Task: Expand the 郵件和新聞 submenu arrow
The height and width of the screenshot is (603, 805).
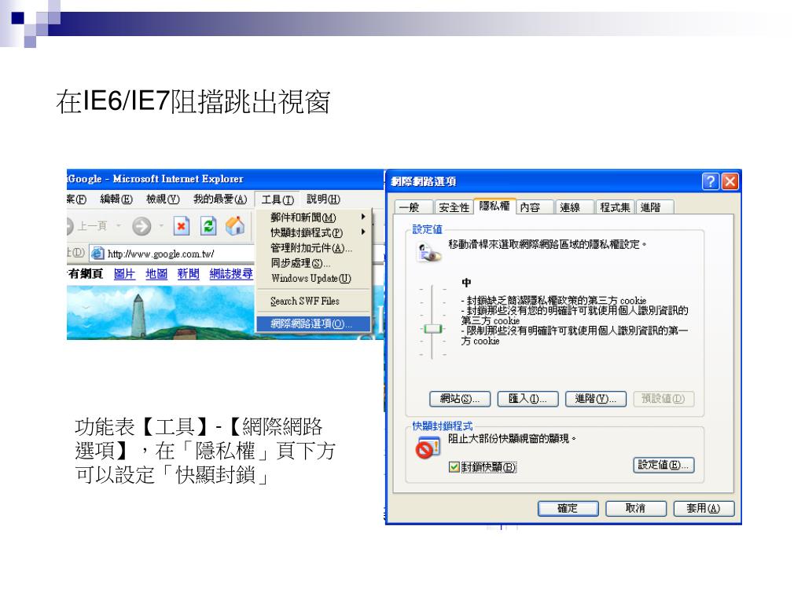Action: (x=363, y=217)
